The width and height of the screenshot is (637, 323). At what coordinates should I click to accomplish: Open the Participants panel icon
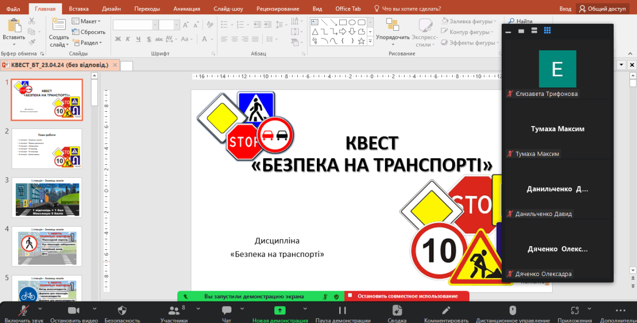pos(174,311)
